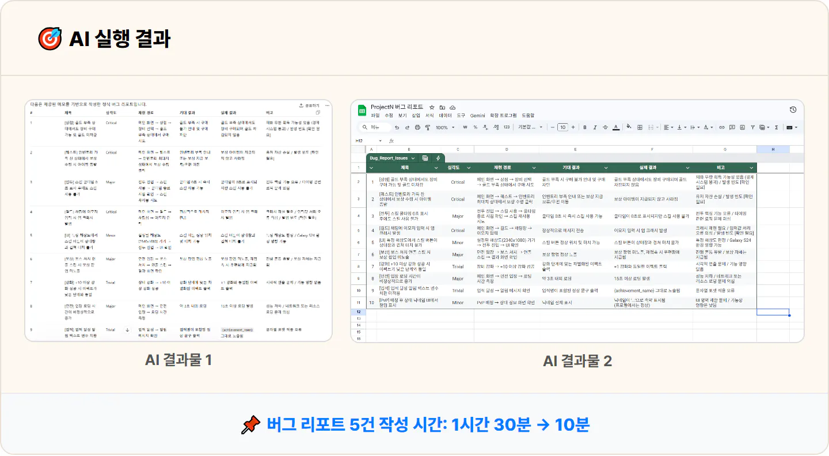Add a comment from the toolbar

pos(732,127)
